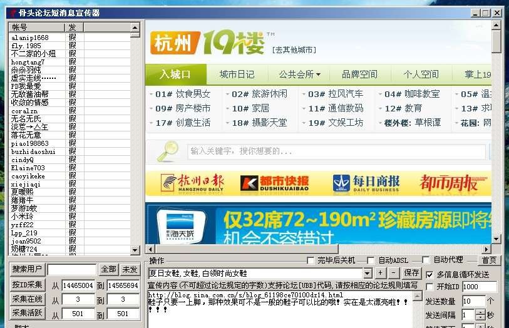Click the 搜索用户 button
The image size is (509, 328).
point(28,269)
